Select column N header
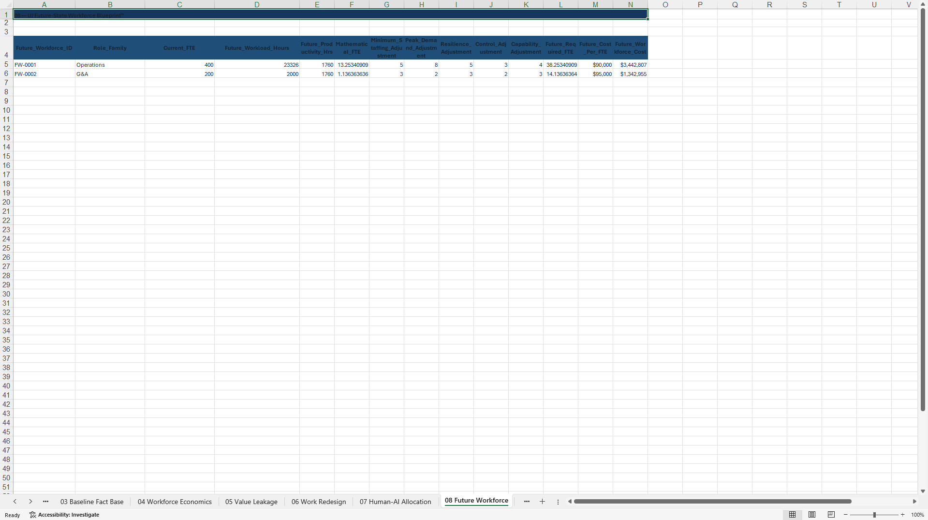This screenshot has width=928, height=520. tap(630, 4)
